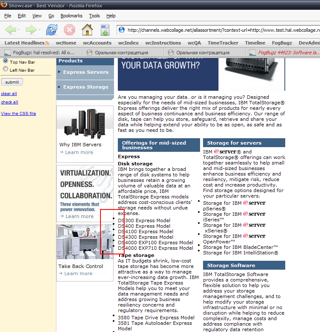Image resolution: width=320 pixels, height=332 pixels.
Task: Click the Firefox logo in title bar
Action: tap(3, 4)
